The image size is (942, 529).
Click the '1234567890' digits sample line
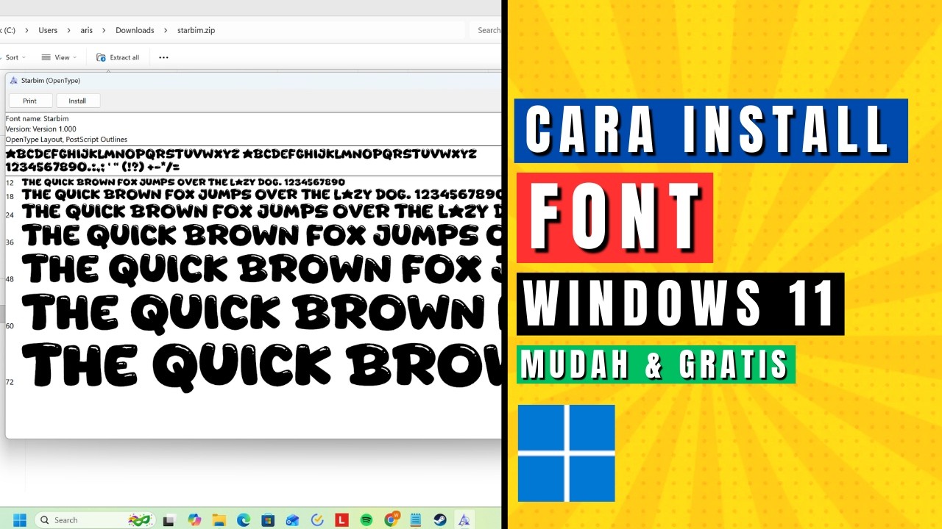pos(93,167)
